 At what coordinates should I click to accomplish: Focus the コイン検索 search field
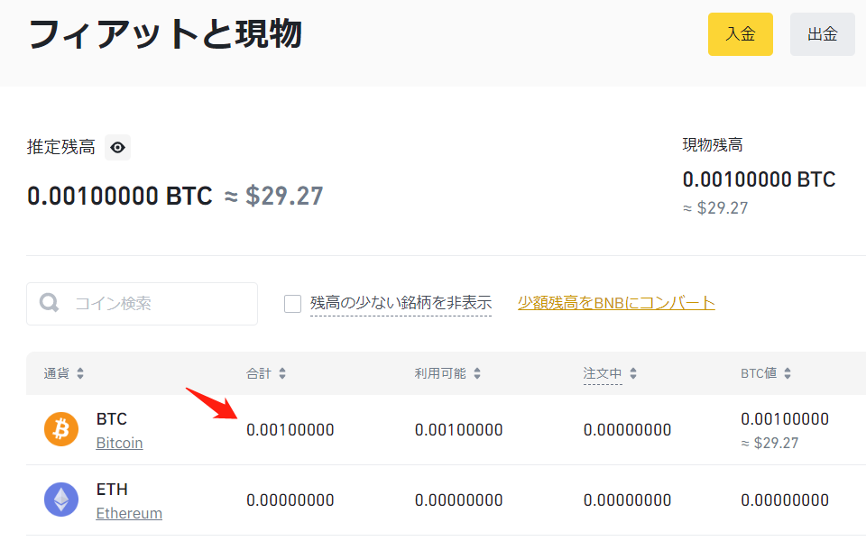tap(142, 304)
